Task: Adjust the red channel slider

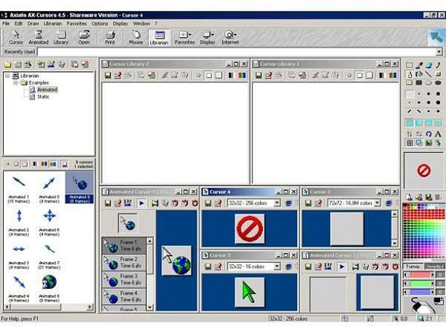Action: coord(419,274)
